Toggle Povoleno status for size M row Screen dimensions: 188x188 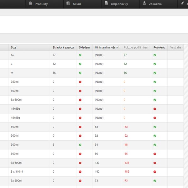[x=155, y=73]
